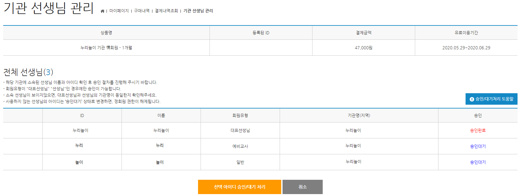The width and height of the screenshot is (522, 196).
Task: Select 기관 선생님 관리 breadcrumb item
Action: click(198, 11)
